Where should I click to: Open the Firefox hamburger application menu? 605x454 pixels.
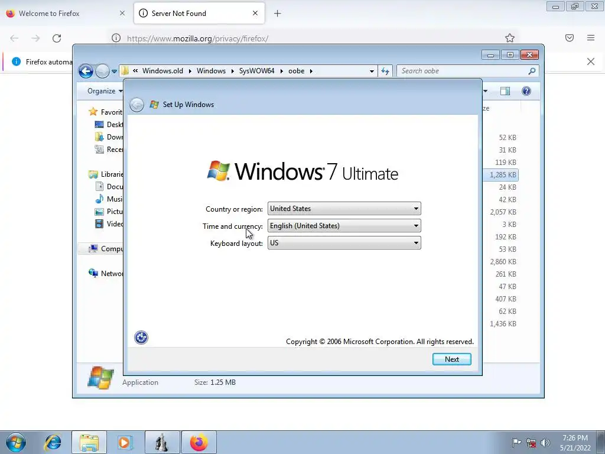[591, 38]
